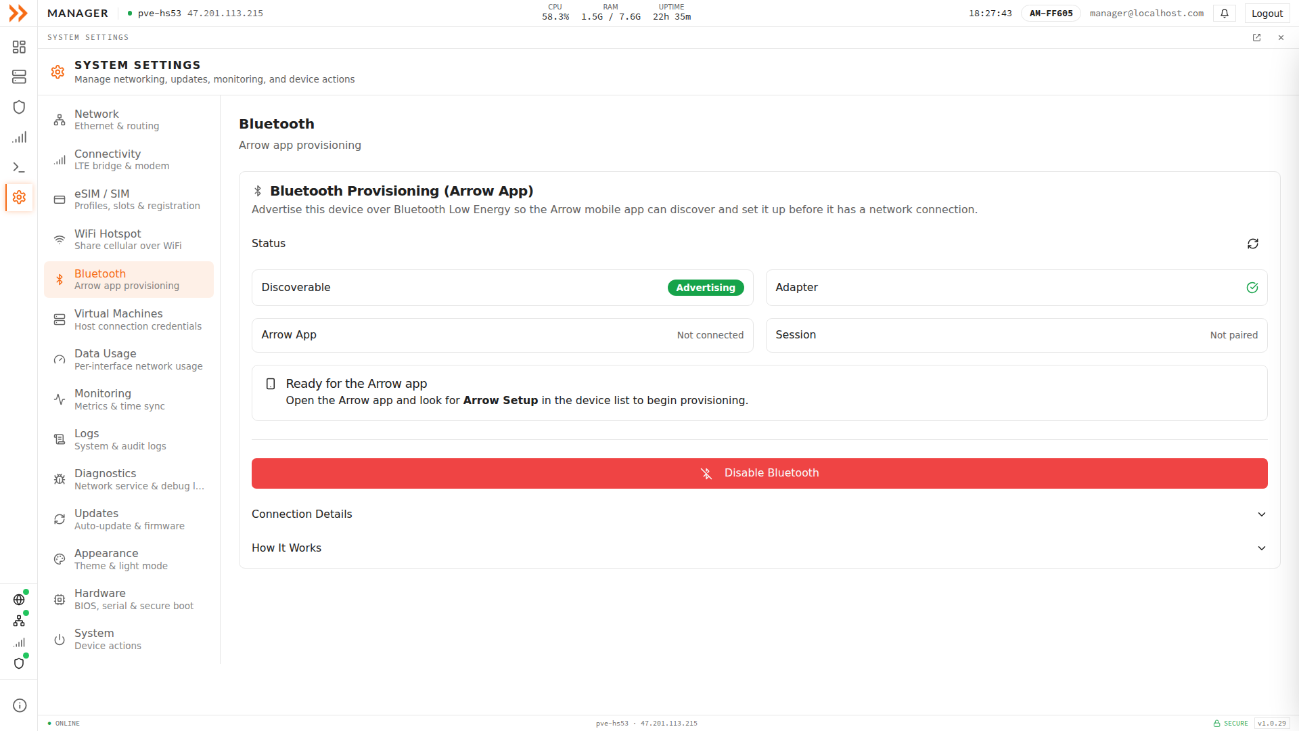This screenshot has height=731, width=1299.
Task: Open eSIM / SIM settings
Action: (129, 200)
